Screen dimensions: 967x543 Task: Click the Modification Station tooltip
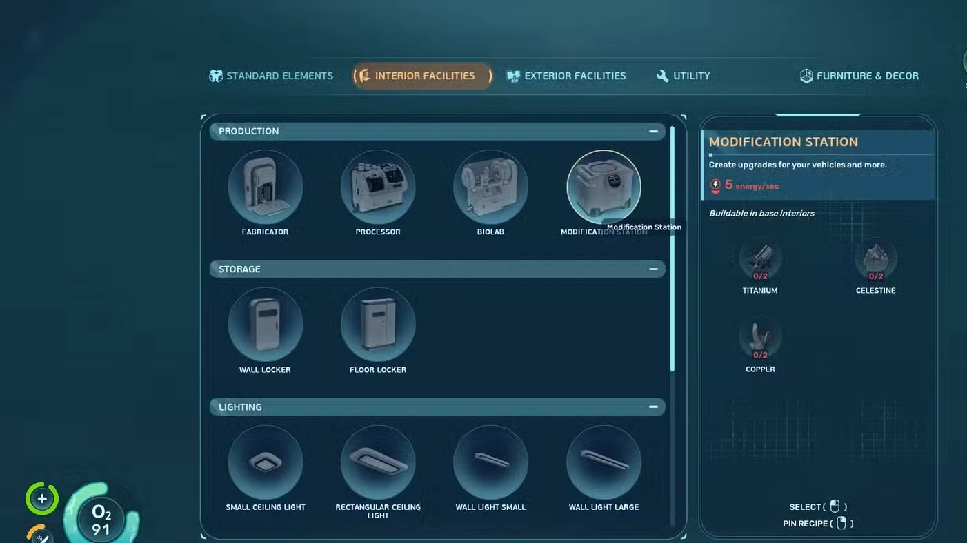click(644, 227)
